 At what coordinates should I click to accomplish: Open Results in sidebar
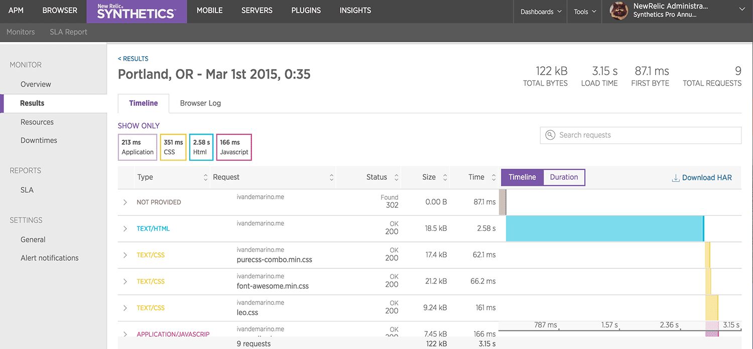click(32, 103)
